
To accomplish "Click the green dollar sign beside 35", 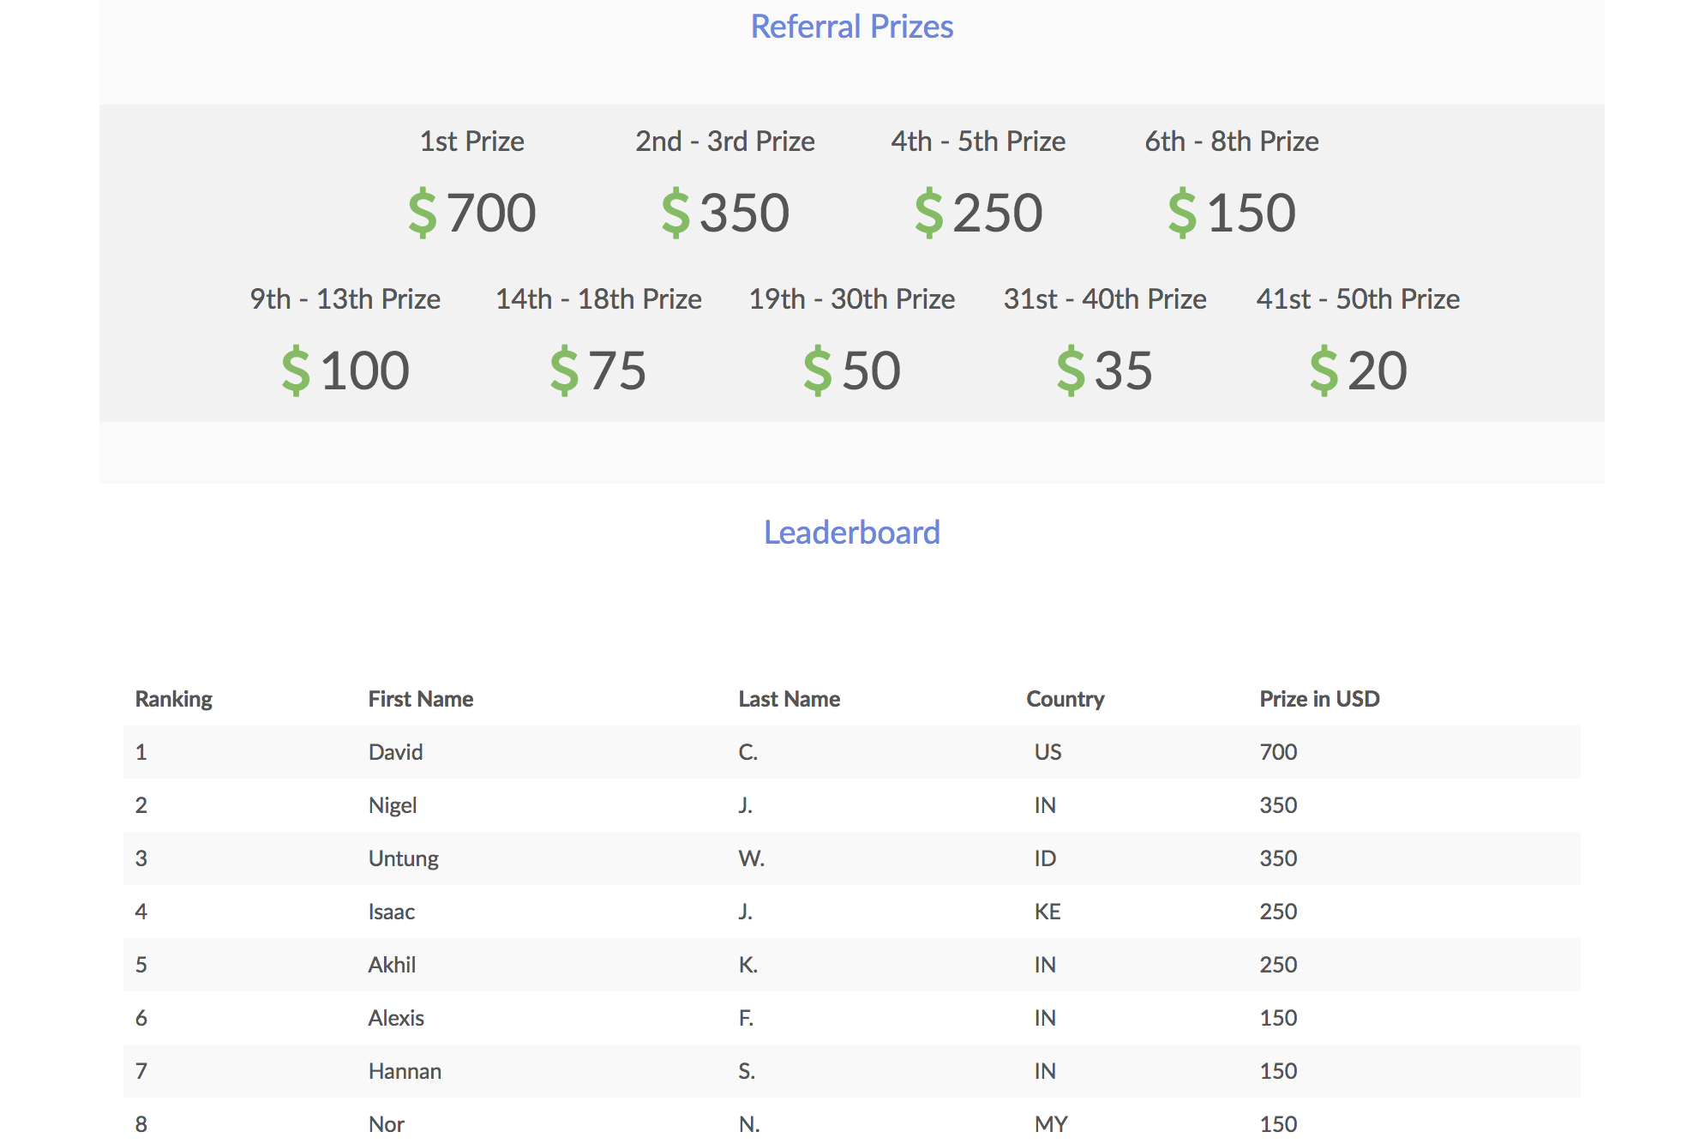I will (1071, 370).
